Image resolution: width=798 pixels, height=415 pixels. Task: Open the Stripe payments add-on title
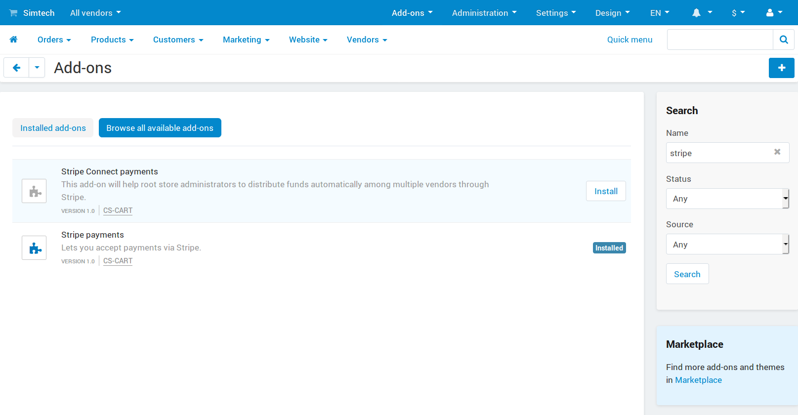click(92, 235)
